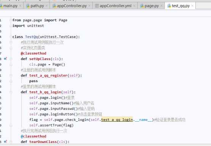The width and height of the screenshot is (211, 146).
Task: Close the appController.yml tab
Action: [x=134, y=6]
